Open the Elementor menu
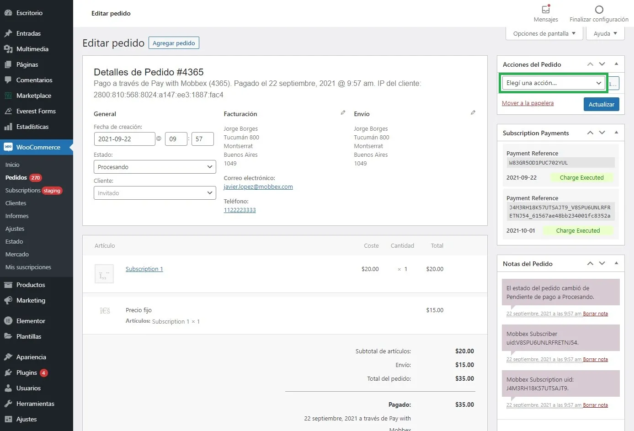Viewport: 634px width, 431px height. [37, 321]
